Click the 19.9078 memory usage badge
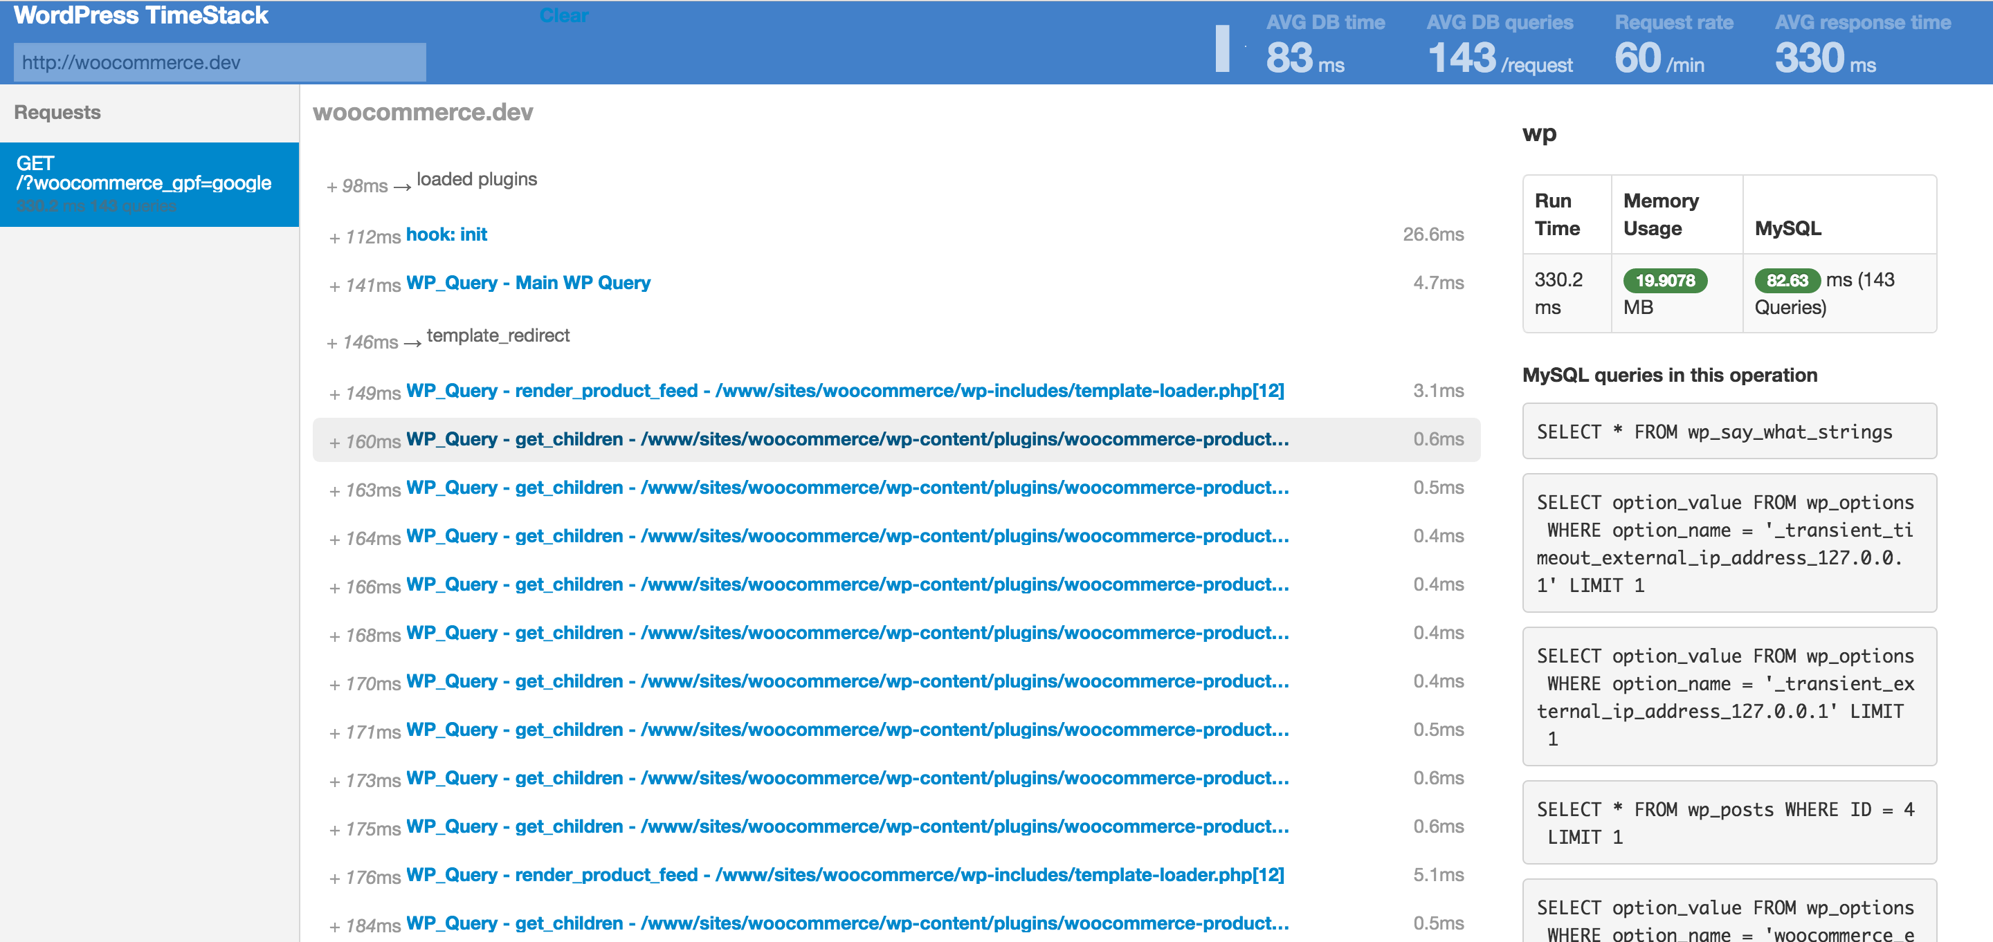The image size is (1993, 942). coord(1665,281)
